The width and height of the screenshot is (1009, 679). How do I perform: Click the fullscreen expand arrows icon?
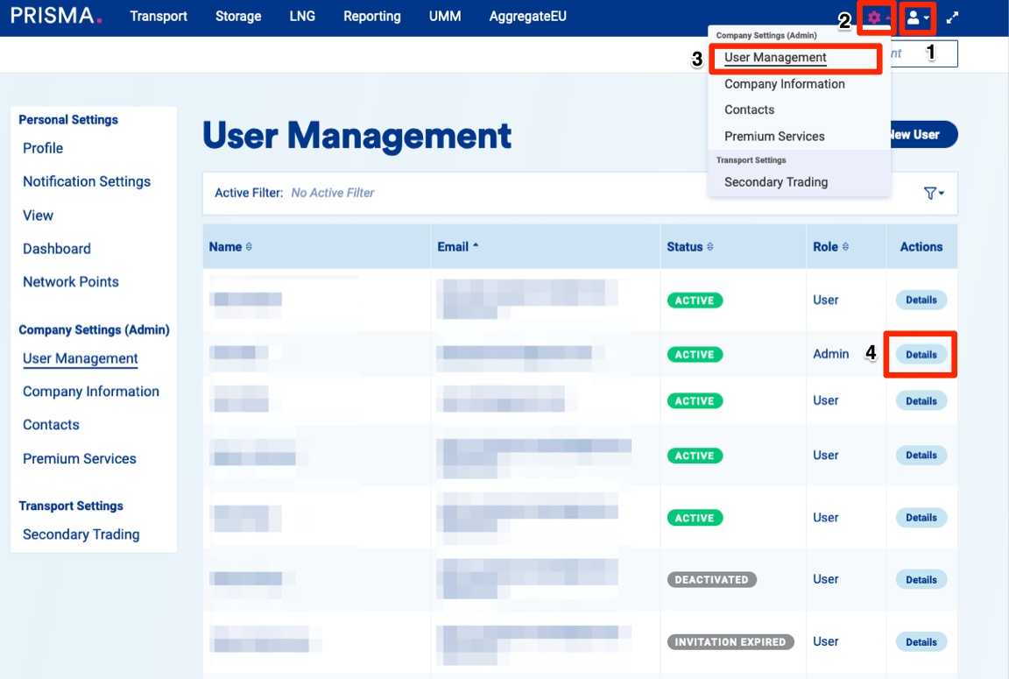[953, 18]
